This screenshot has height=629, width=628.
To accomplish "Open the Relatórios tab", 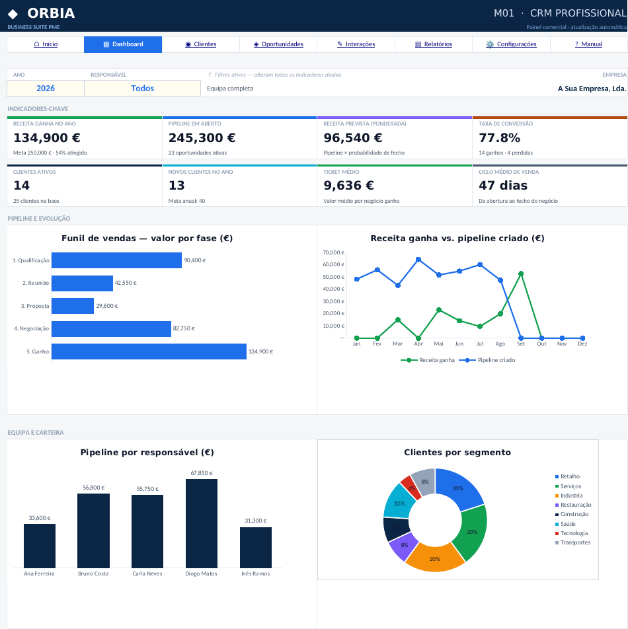I will pos(434,44).
